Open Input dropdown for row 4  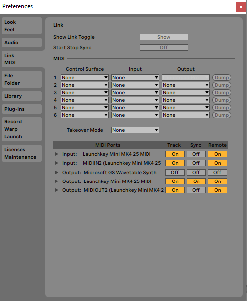[135, 100]
